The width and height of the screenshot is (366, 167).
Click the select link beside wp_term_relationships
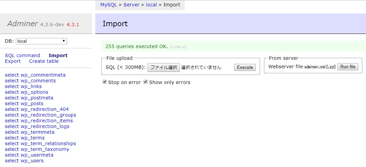(12, 143)
